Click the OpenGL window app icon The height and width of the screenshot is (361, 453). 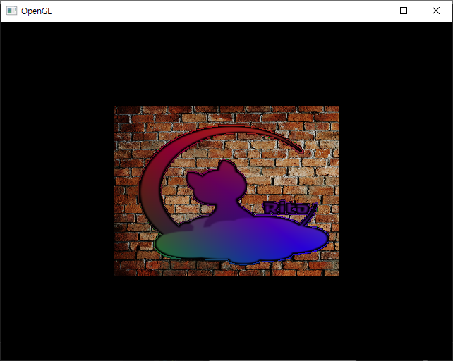pos(11,11)
